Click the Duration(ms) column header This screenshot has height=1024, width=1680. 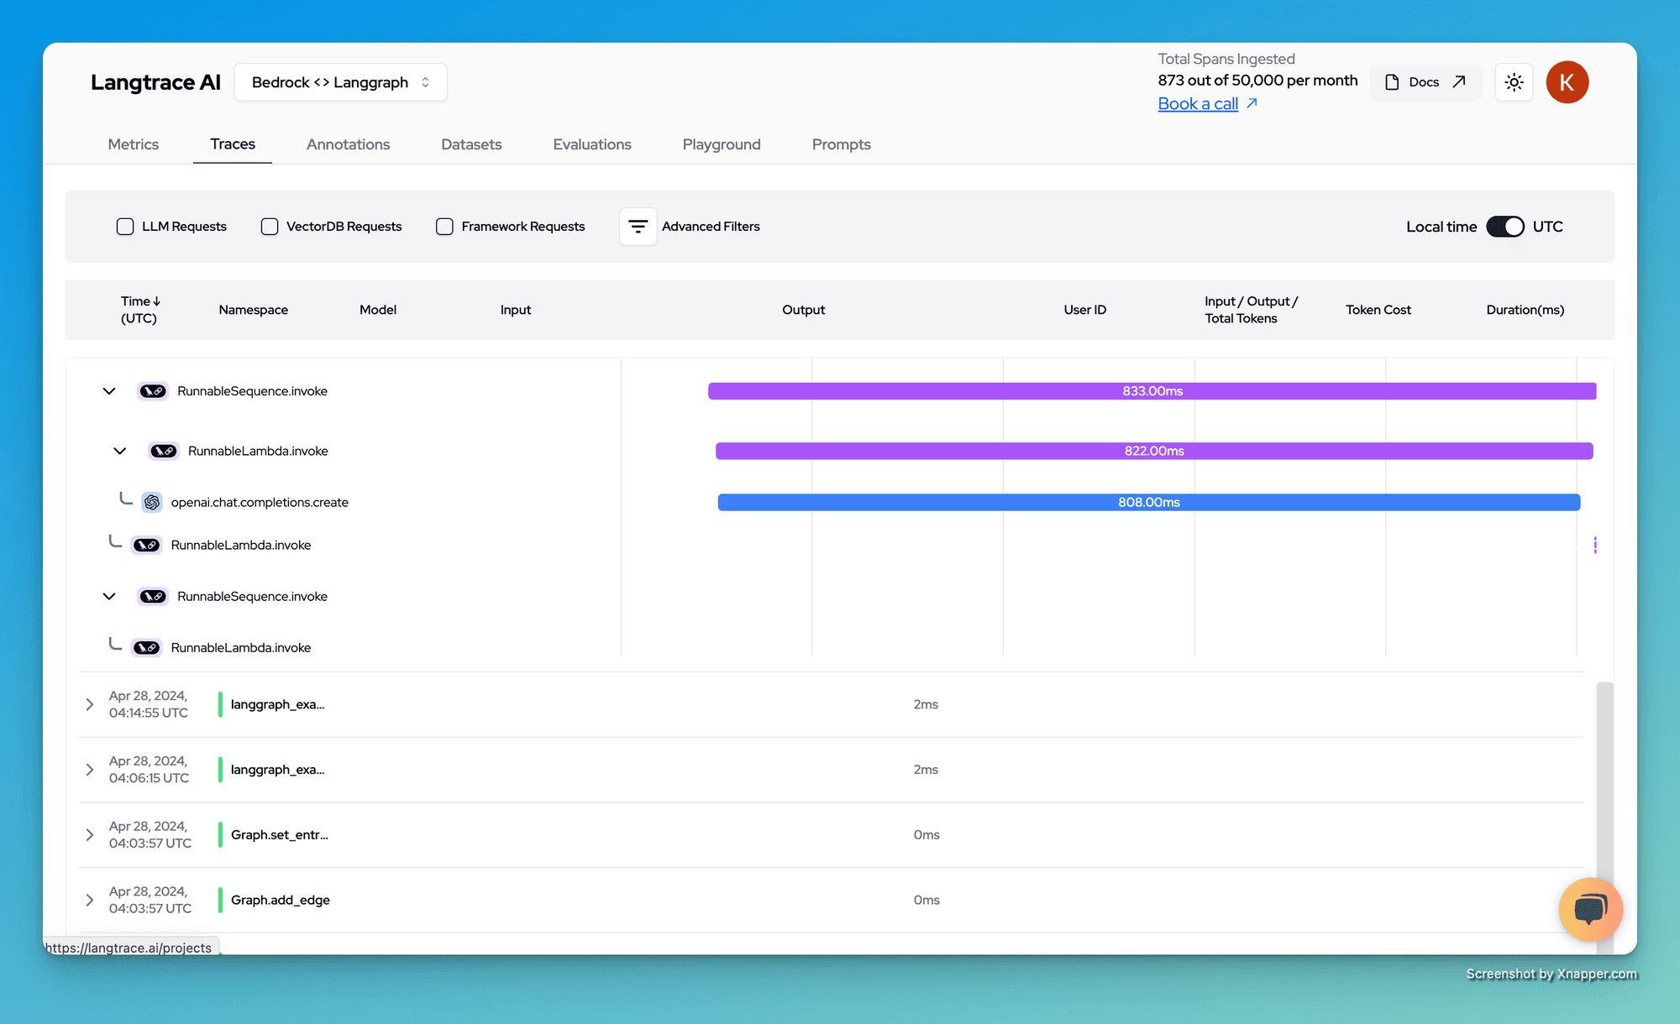(1525, 310)
